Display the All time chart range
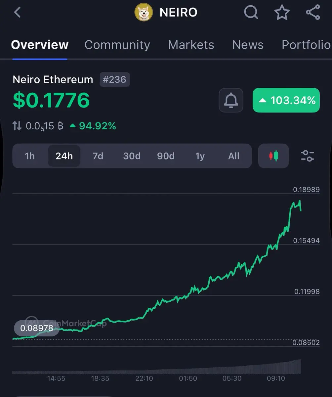 click(x=233, y=156)
